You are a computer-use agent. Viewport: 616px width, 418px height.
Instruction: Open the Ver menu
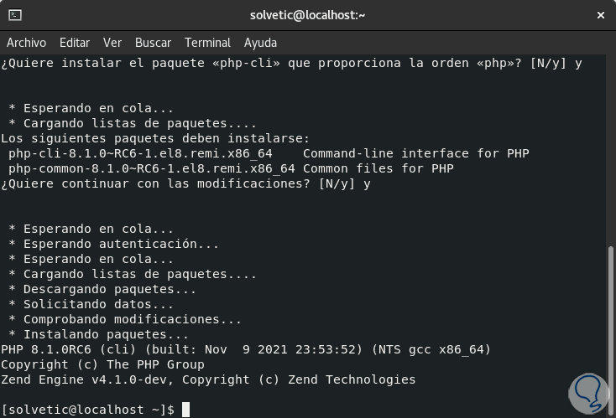(112, 43)
